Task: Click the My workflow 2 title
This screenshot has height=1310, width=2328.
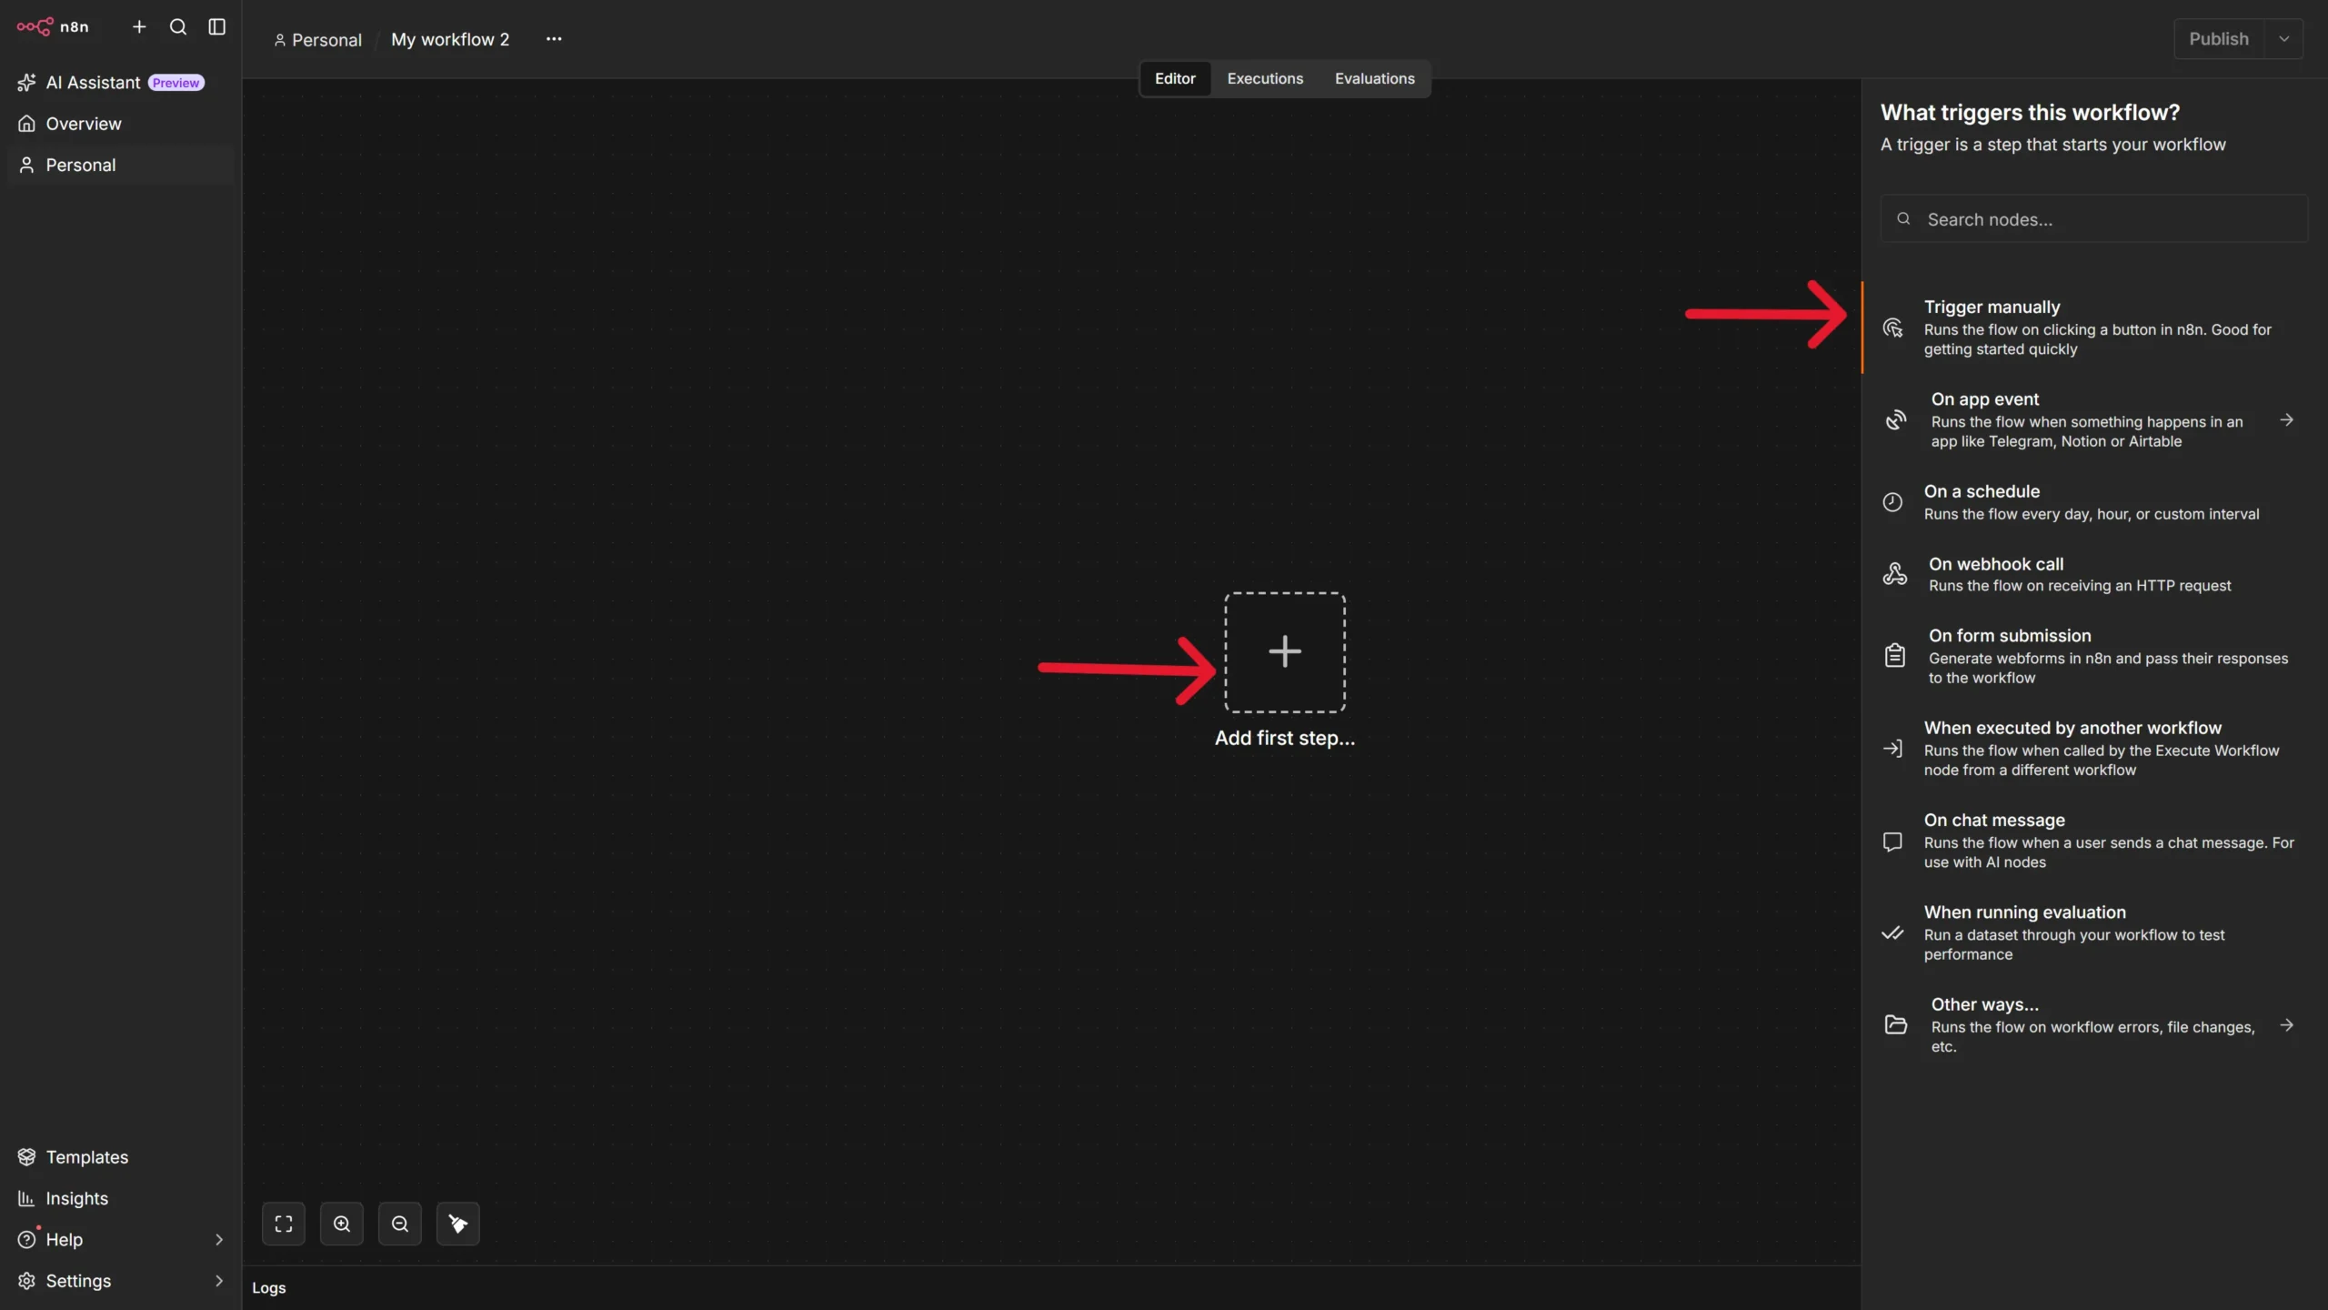Action: coord(450,39)
